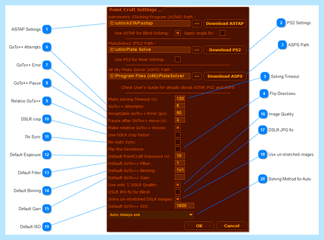The image size is (324, 240).
Task: Click the 'Plate solving Timeout (s):' label
Action: 133,99
